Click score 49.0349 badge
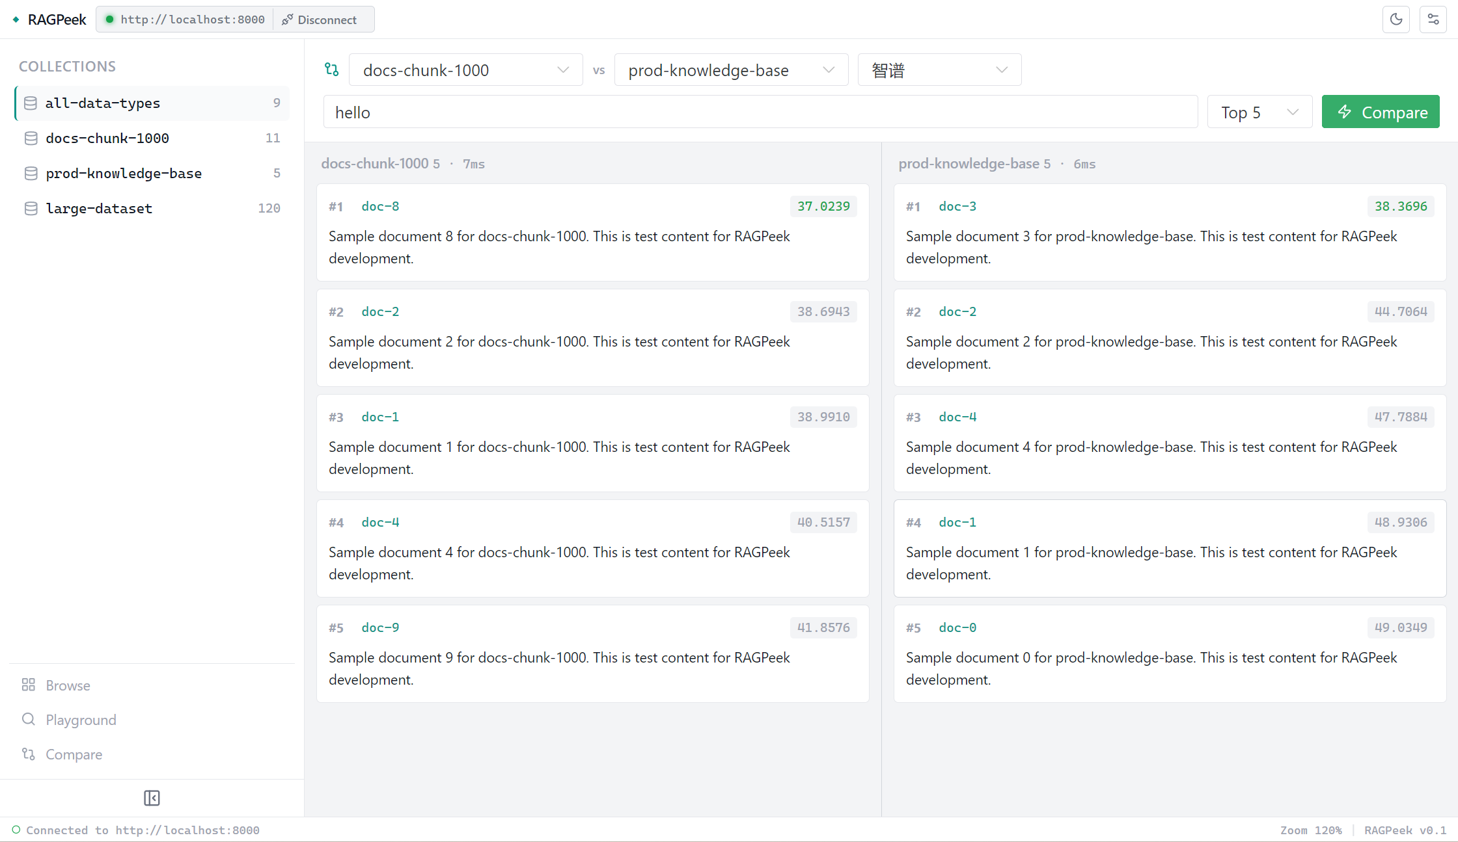Viewport: 1458px width, 842px height. click(1401, 627)
